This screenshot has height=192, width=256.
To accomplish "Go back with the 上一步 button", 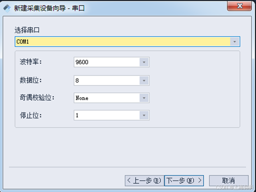I will 144,181.
